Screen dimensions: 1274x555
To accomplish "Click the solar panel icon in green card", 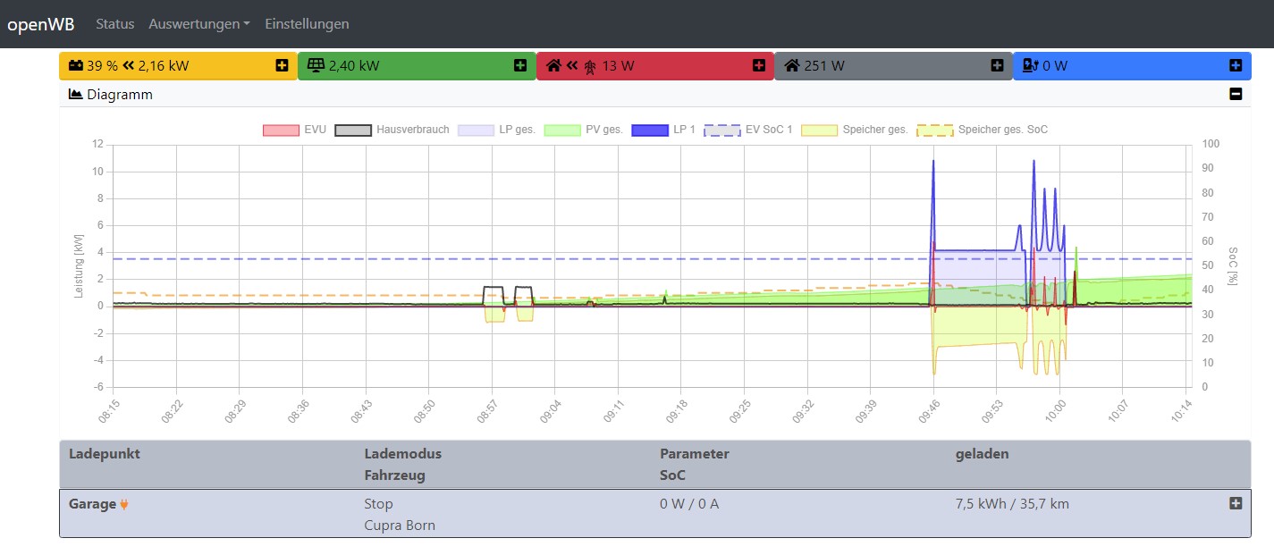I will (x=315, y=65).
